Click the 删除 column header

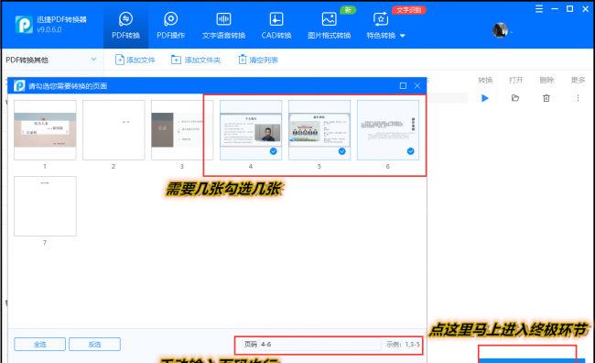tap(546, 80)
